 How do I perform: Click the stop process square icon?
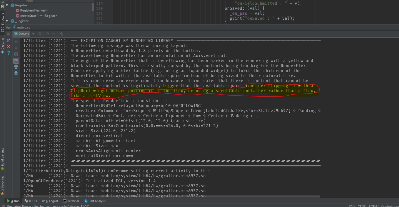[x=8, y=34]
